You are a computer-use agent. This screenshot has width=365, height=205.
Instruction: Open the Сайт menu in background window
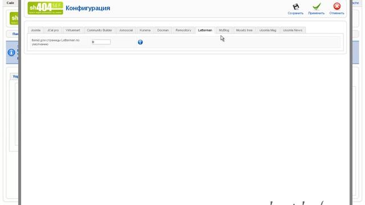coord(10,3)
